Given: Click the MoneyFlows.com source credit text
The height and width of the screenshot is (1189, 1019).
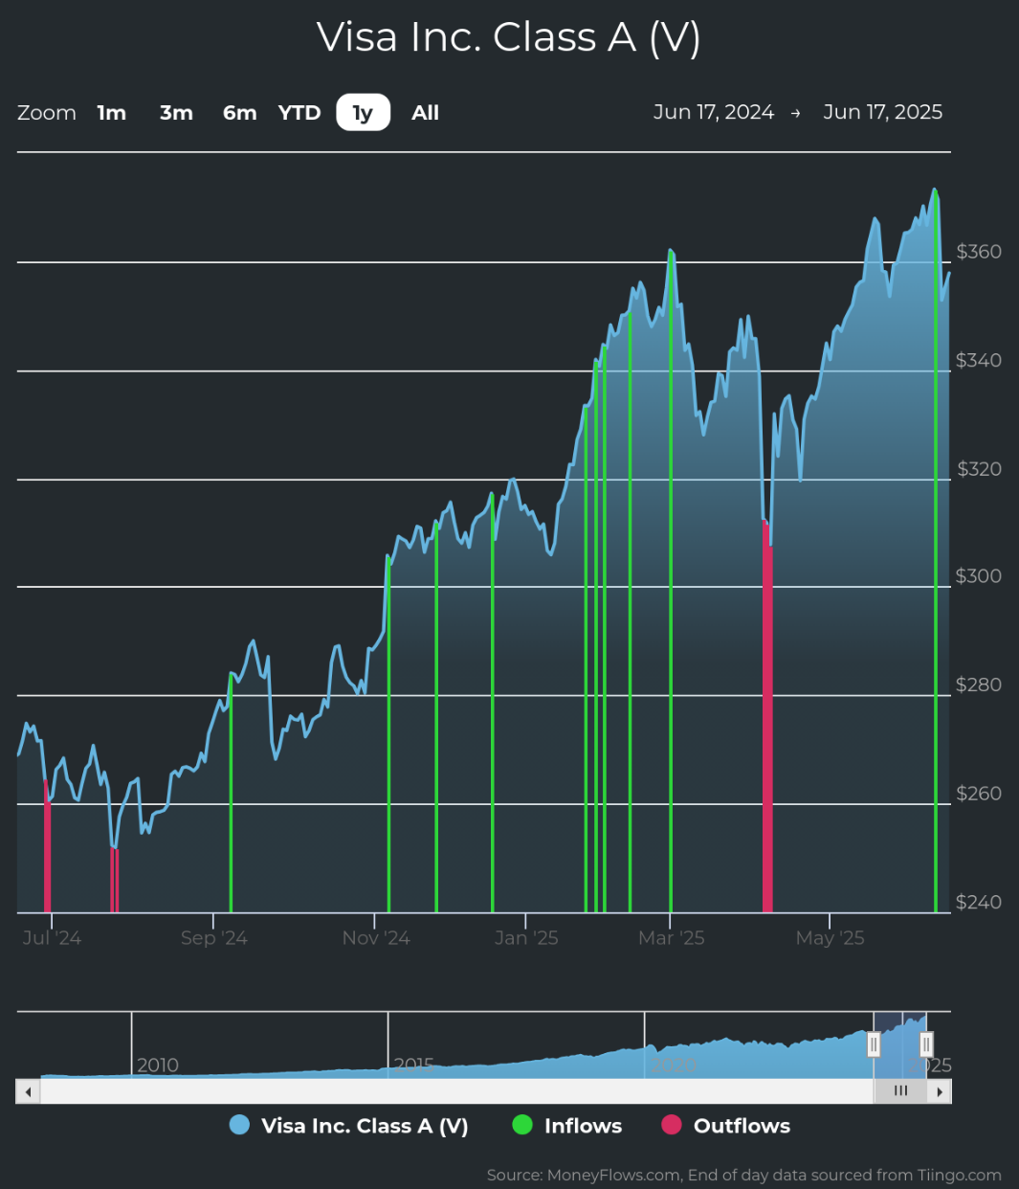Looking at the screenshot, I should coord(744,1175).
